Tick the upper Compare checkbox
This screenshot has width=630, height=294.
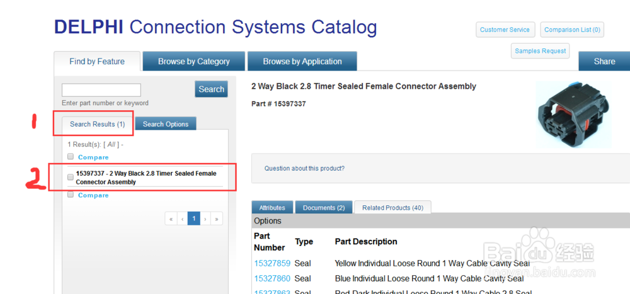click(71, 156)
